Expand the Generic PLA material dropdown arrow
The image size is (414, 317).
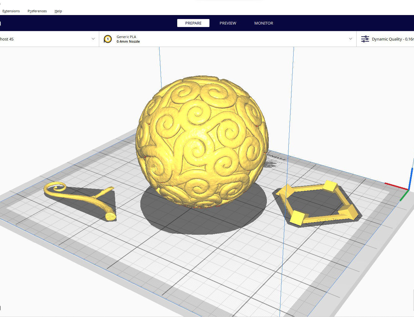pyautogui.click(x=350, y=39)
